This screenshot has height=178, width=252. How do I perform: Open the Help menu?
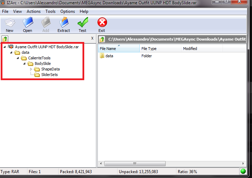[x=84, y=11]
